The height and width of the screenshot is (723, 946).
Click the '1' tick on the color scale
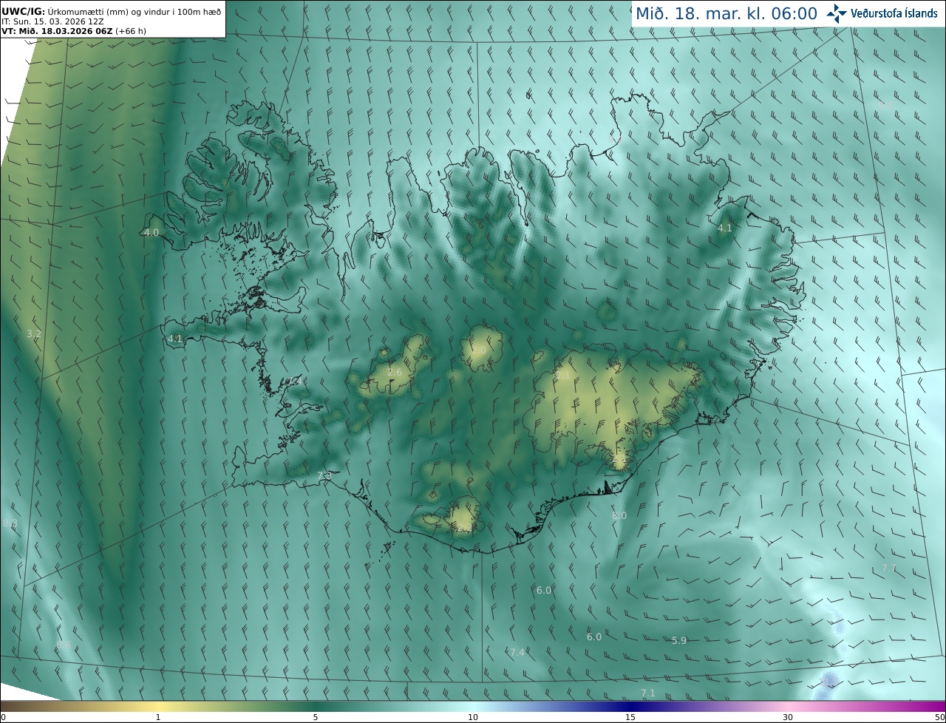158,717
